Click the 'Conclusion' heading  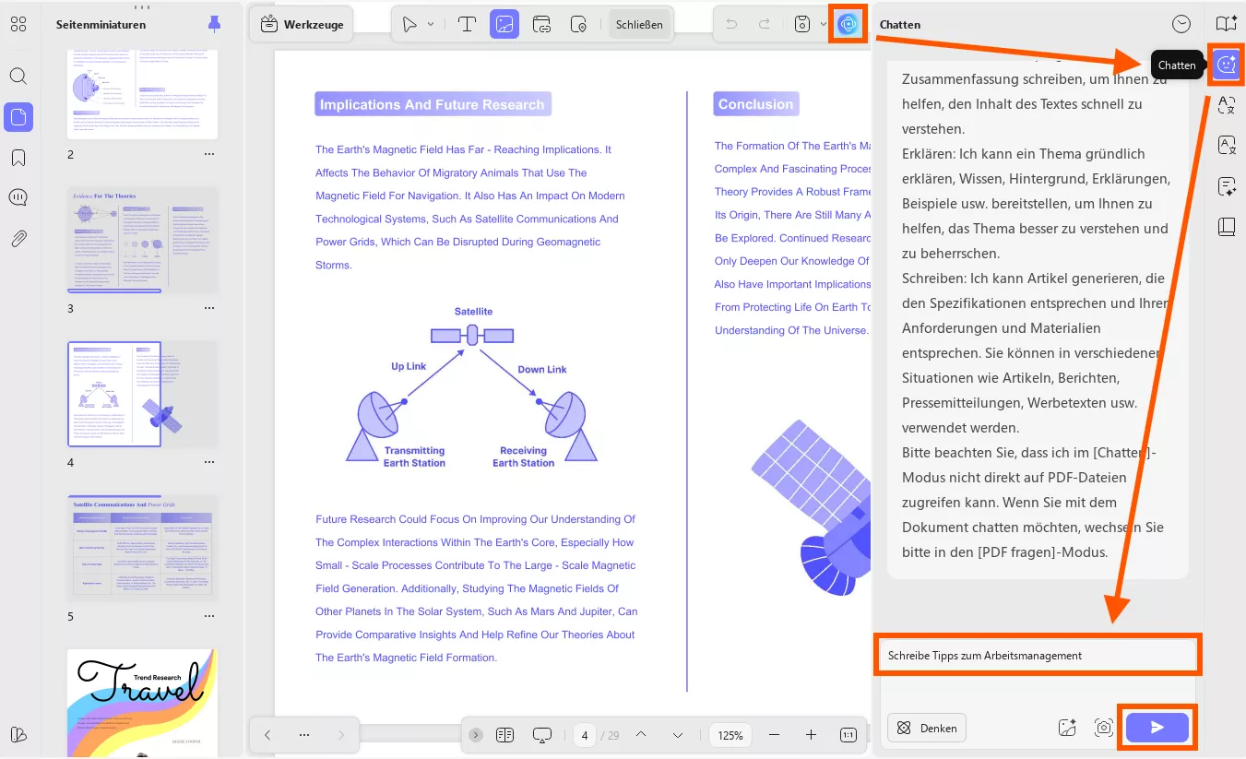(755, 104)
